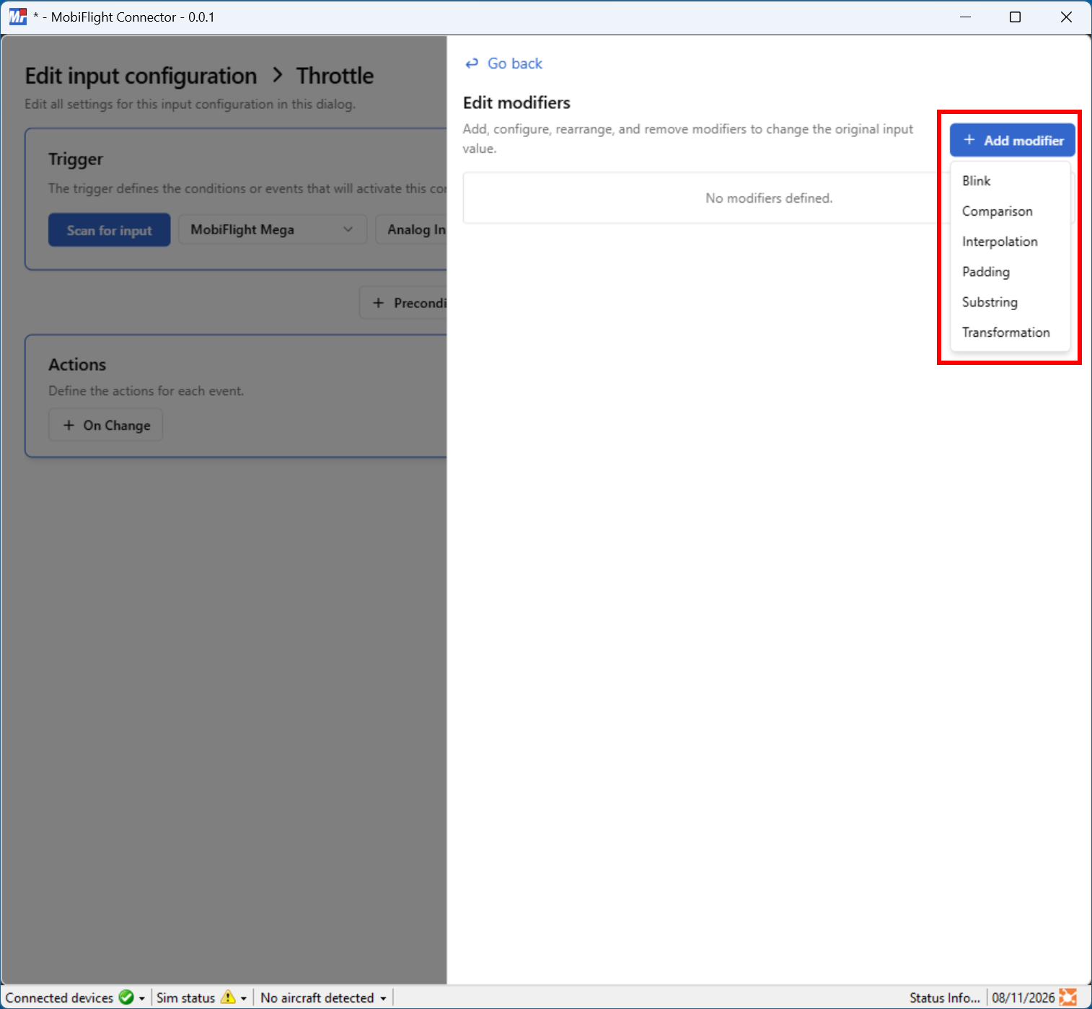Click the Go back arrow icon

tap(472, 63)
